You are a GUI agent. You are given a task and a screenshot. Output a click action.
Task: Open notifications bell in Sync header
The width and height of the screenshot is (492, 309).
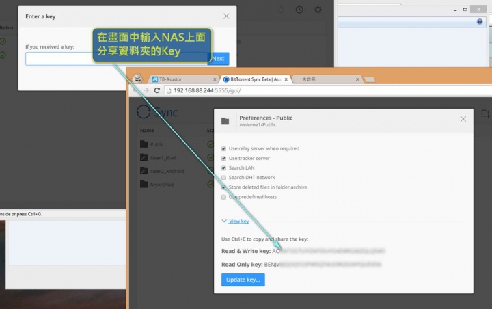click(281, 10)
